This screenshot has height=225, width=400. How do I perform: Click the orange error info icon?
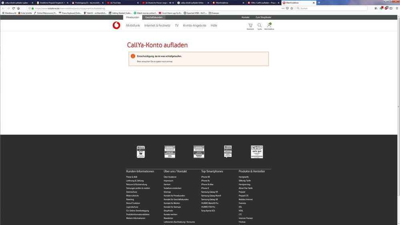point(133,56)
